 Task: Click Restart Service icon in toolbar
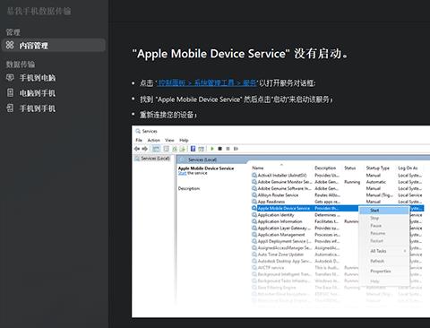[x=236, y=149]
